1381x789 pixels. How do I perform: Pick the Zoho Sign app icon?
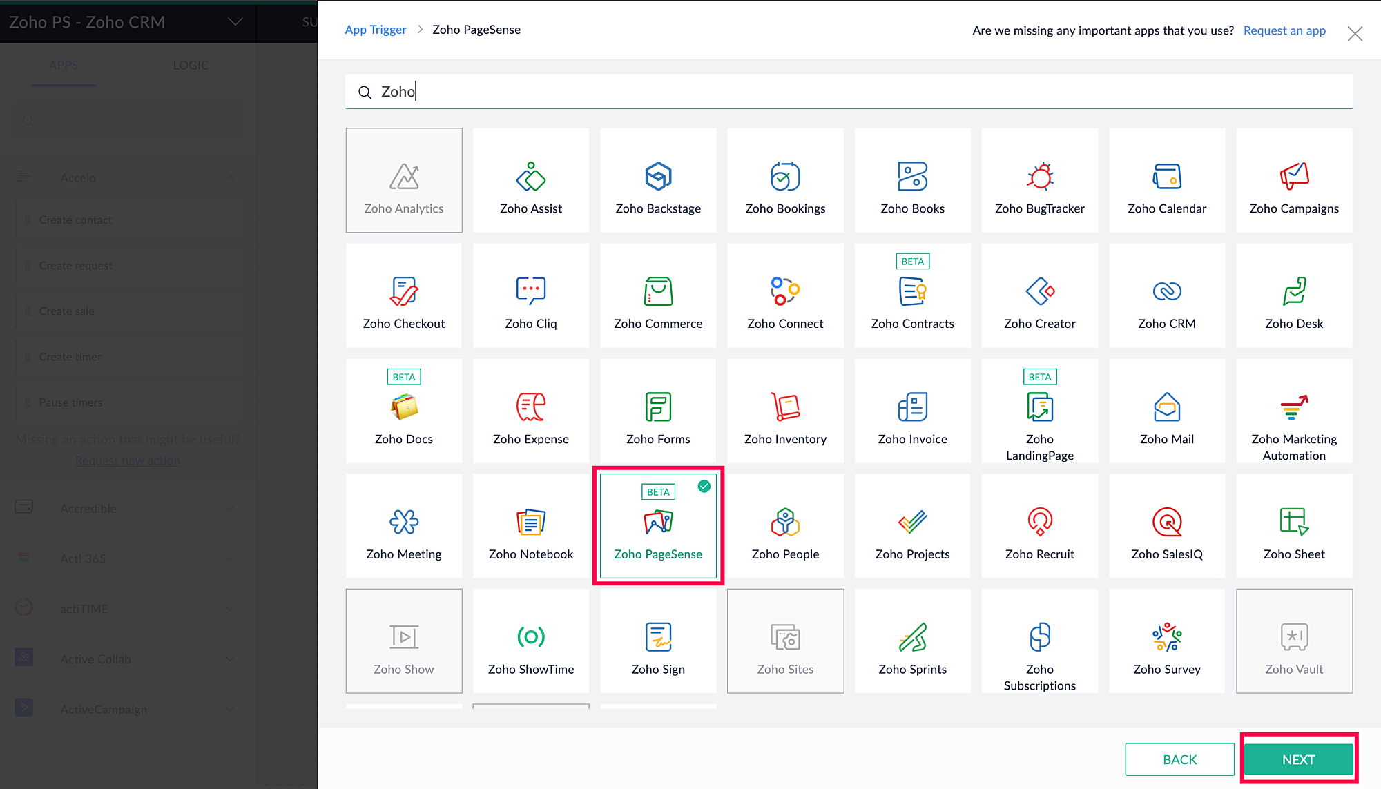tap(657, 637)
